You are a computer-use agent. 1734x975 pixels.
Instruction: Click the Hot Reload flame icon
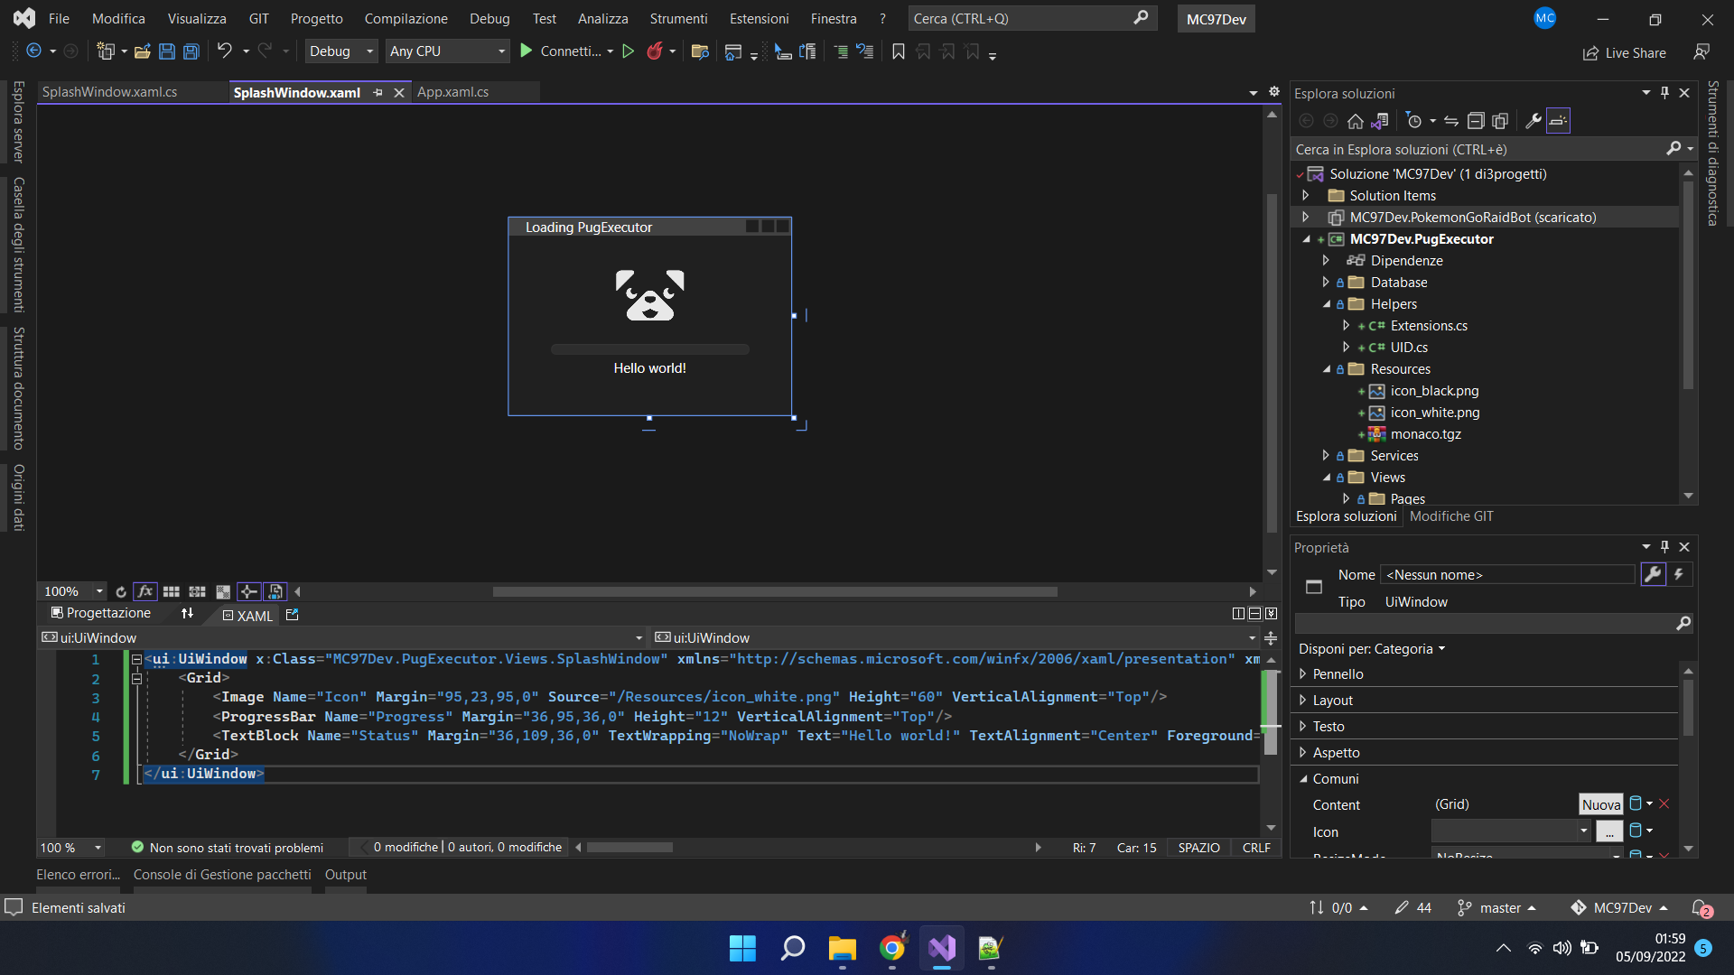click(655, 51)
